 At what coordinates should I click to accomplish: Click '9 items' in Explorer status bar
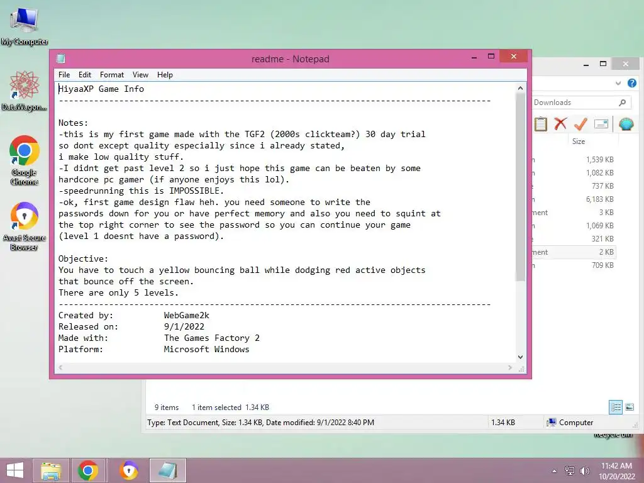[x=166, y=408]
